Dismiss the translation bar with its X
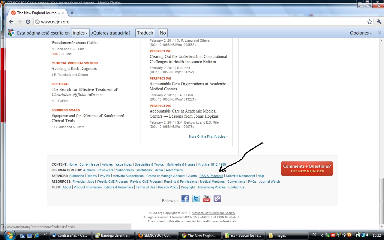The image size is (384, 240). click(x=379, y=33)
